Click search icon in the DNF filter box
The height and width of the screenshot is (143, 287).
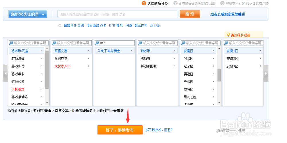coord(97,43)
